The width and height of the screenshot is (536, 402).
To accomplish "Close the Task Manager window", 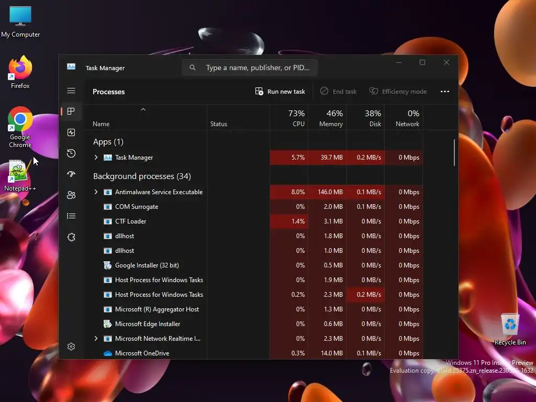I will pos(446,62).
